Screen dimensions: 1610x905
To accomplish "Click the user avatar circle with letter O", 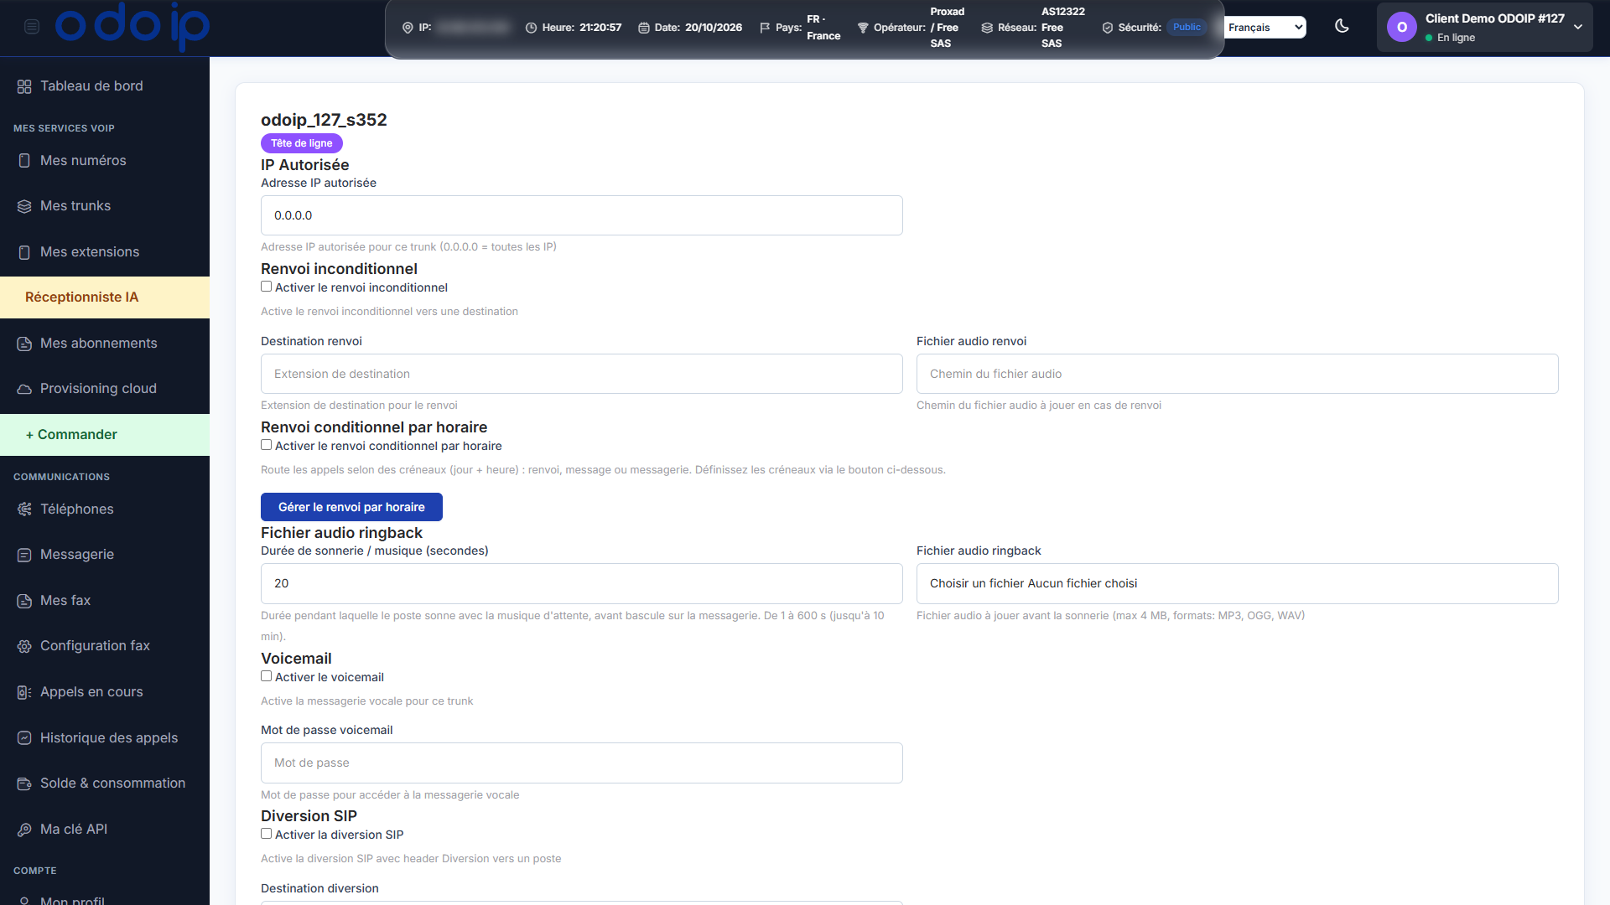I will (1401, 28).
